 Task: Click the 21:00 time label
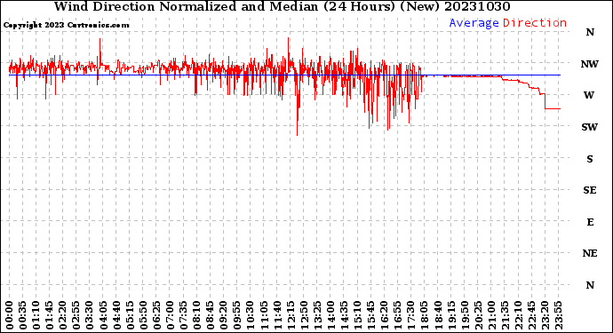click(492, 315)
